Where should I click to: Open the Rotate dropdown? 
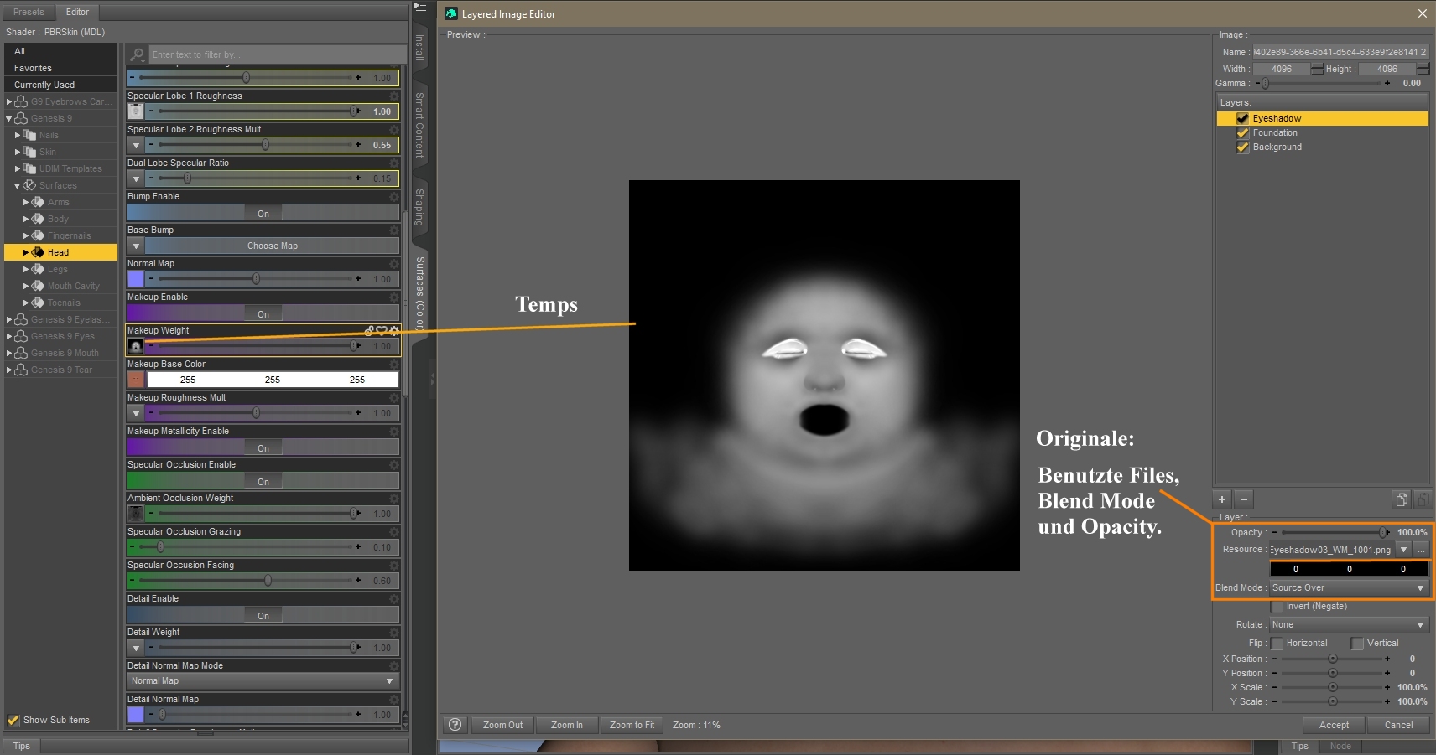1349,625
